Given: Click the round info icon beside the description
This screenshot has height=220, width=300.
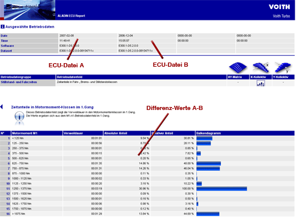Looking at the screenshot, I should click(x=19, y=116).
